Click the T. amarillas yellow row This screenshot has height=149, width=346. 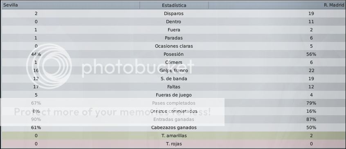(x=173, y=136)
